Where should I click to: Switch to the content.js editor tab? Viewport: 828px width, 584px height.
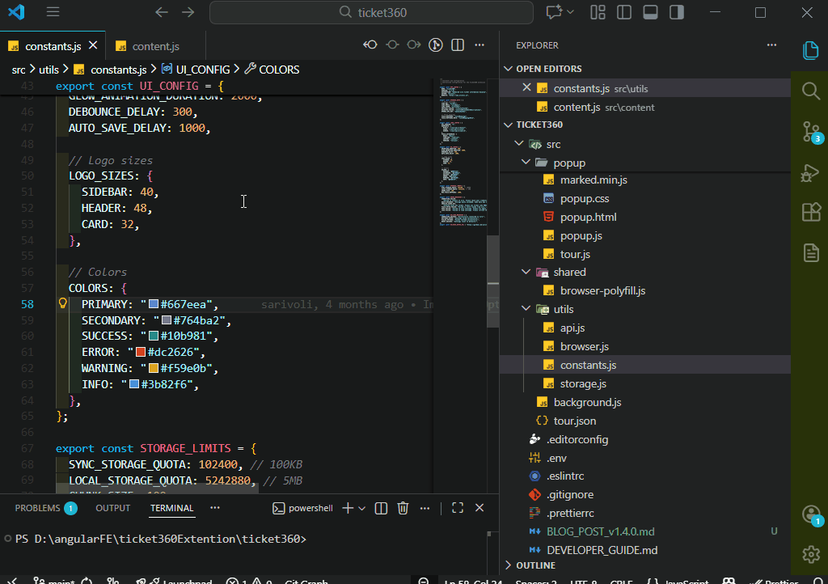pyautogui.click(x=155, y=46)
